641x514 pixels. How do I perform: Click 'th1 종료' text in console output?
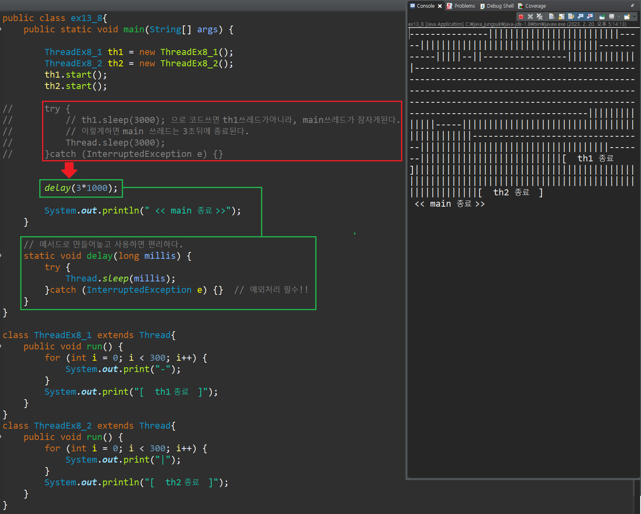(595, 158)
